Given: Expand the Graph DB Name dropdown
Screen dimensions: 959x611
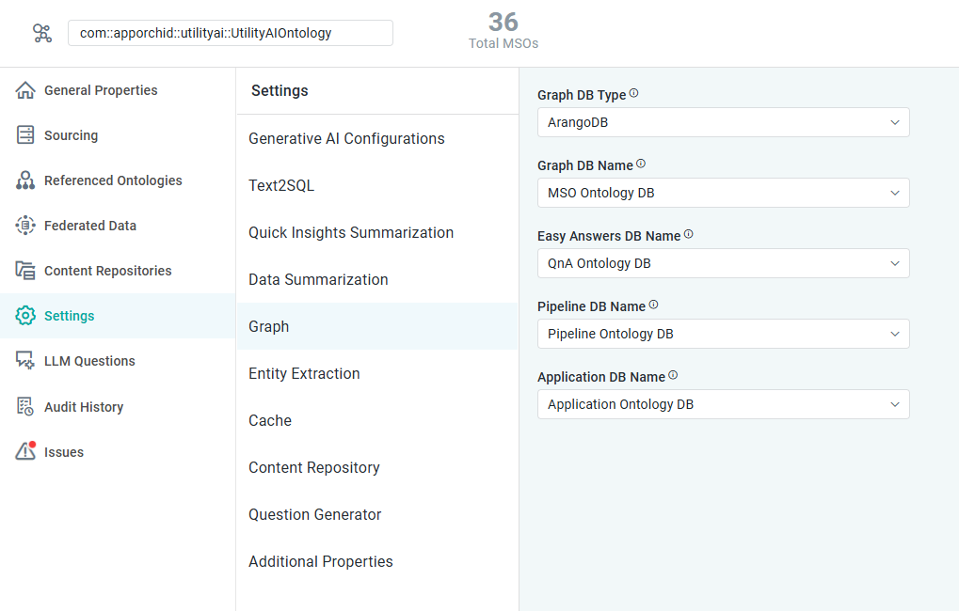Looking at the screenshot, I should [x=723, y=193].
